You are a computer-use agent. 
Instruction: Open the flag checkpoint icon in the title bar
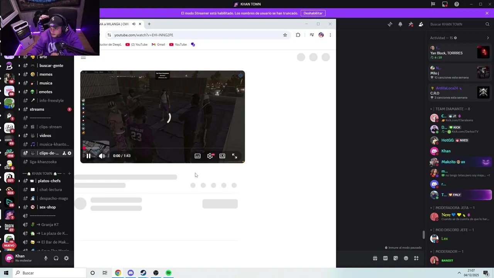tap(433, 4)
